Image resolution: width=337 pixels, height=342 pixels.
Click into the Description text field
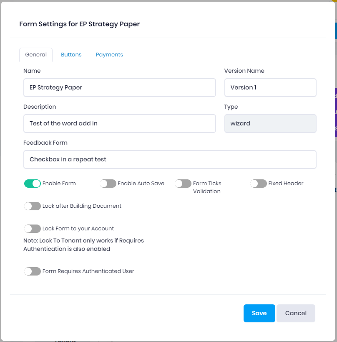119,124
